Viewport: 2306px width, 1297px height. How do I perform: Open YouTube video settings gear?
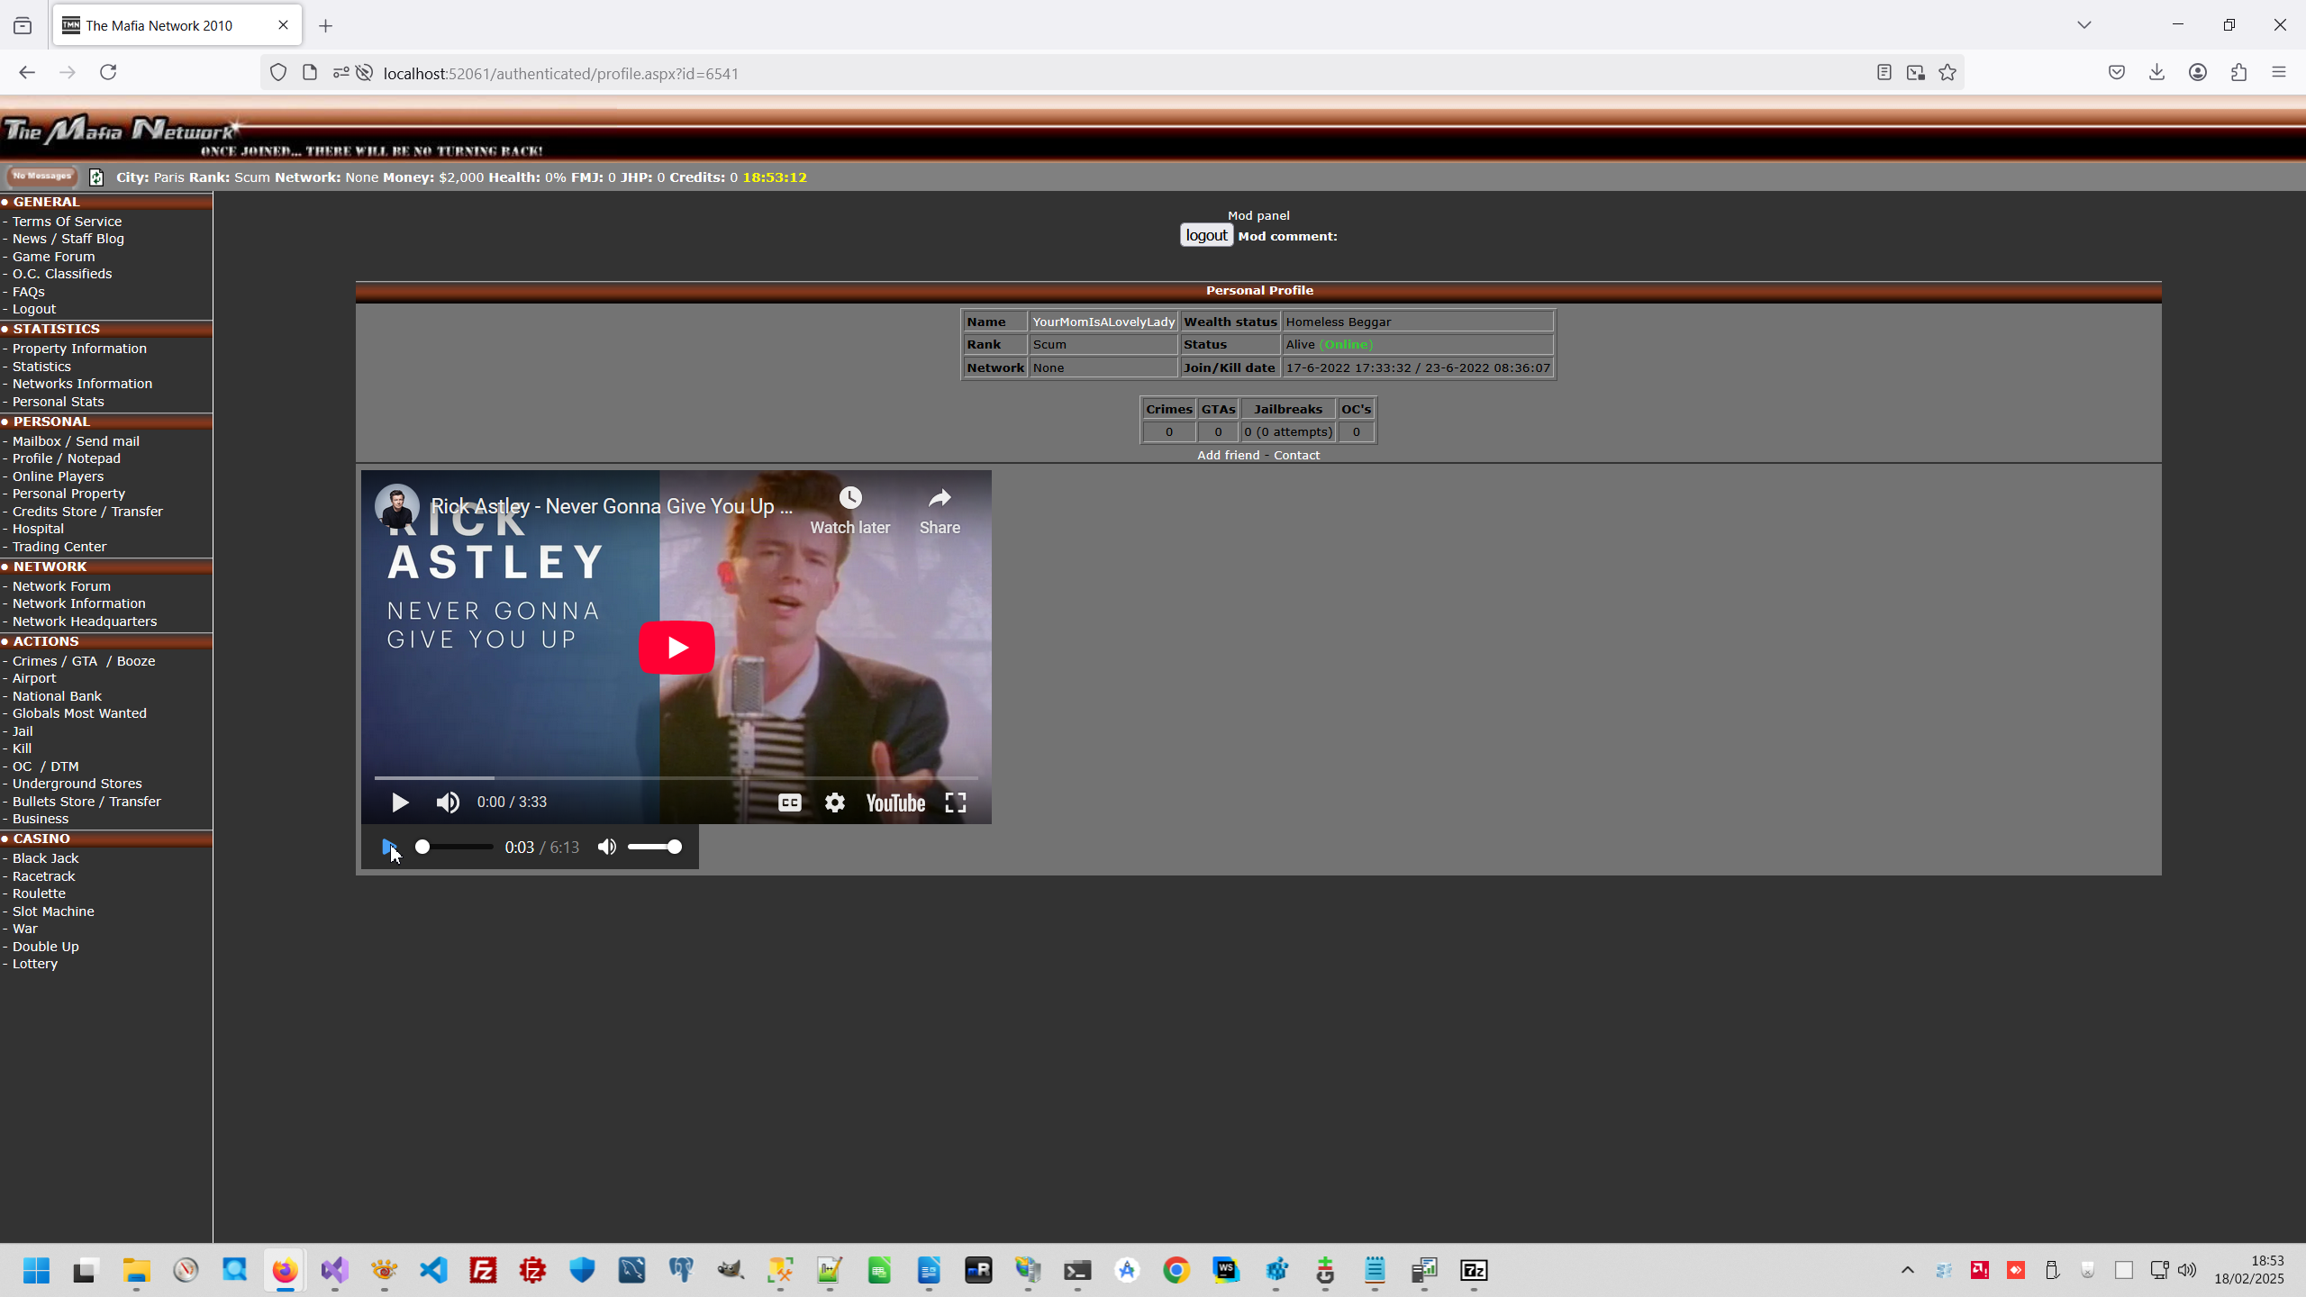pos(835,803)
